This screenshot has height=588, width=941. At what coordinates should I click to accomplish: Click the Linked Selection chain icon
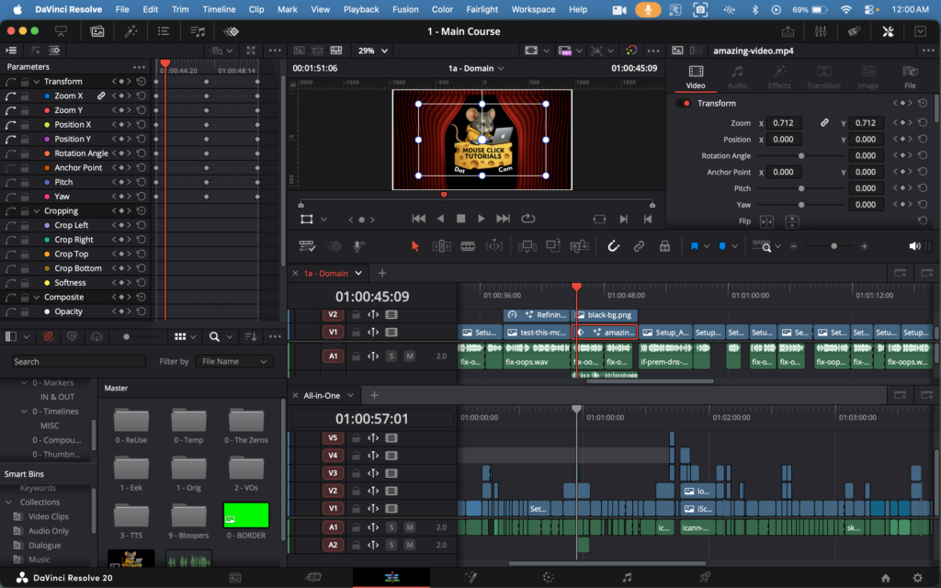point(639,246)
